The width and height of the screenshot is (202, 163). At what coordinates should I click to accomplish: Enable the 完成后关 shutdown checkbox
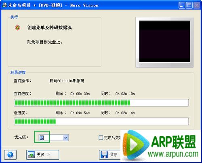click(x=101, y=138)
